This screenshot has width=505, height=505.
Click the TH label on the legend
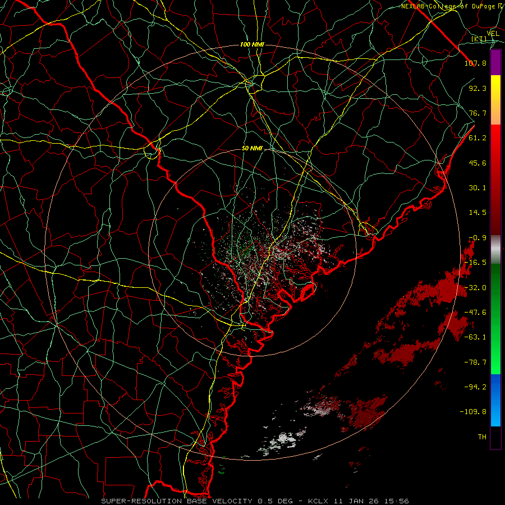482,437
